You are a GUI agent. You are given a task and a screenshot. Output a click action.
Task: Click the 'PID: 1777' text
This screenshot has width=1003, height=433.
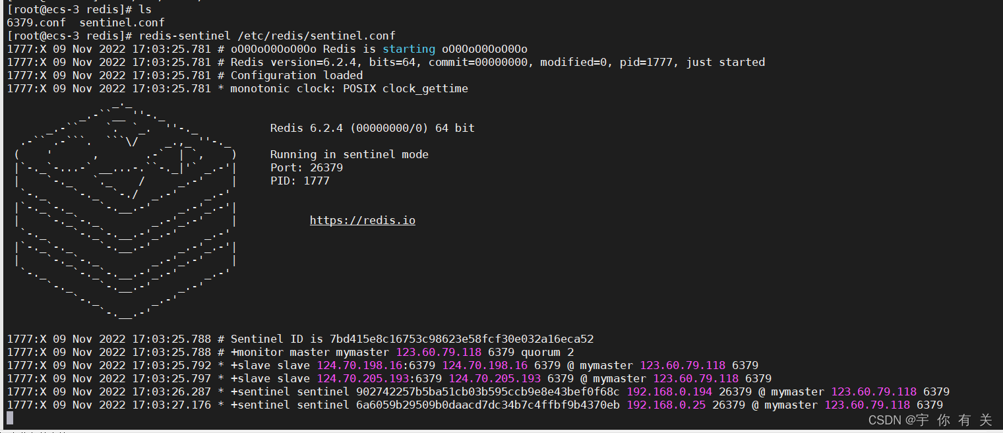tap(300, 181)
